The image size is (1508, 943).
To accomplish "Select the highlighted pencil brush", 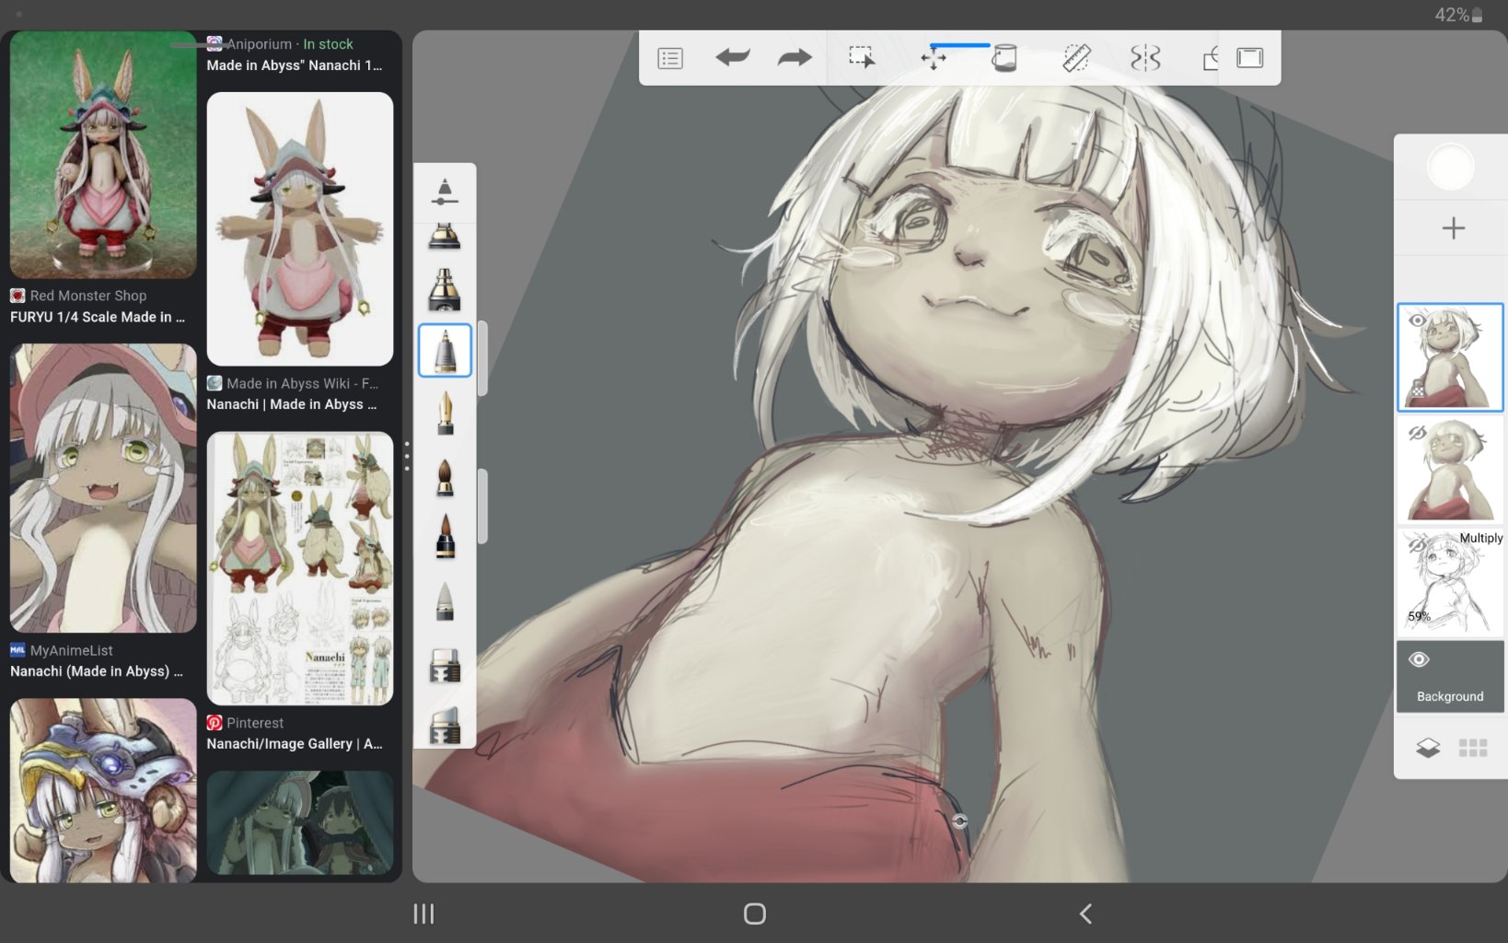I will [445, 350].
